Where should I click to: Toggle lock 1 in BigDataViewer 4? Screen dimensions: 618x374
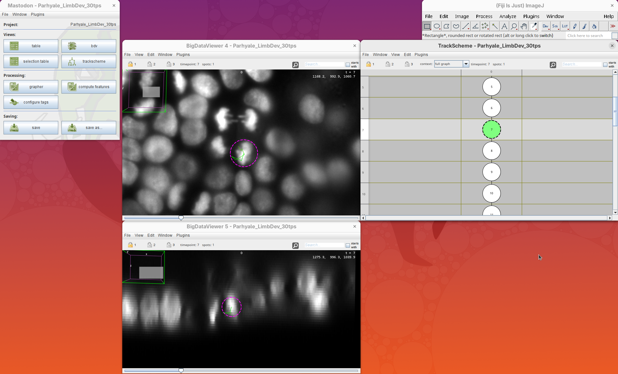[x=130, y=64]
